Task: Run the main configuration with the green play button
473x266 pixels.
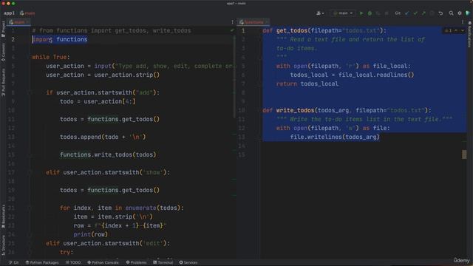Action: (x=361, y=13)
